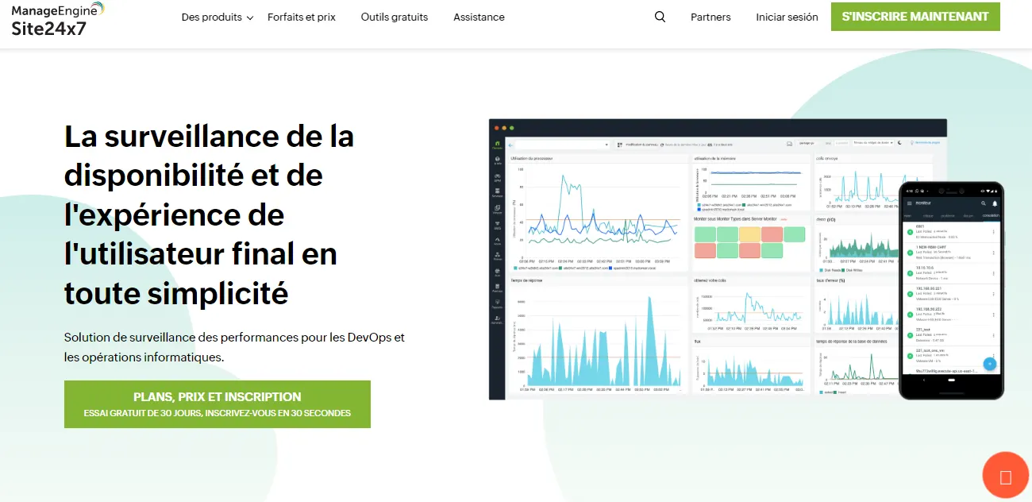Viewport: 1032px width, 502px height.
Task: Tap the hamburger menu on phone mockup
Action: (x=909, y=203)
